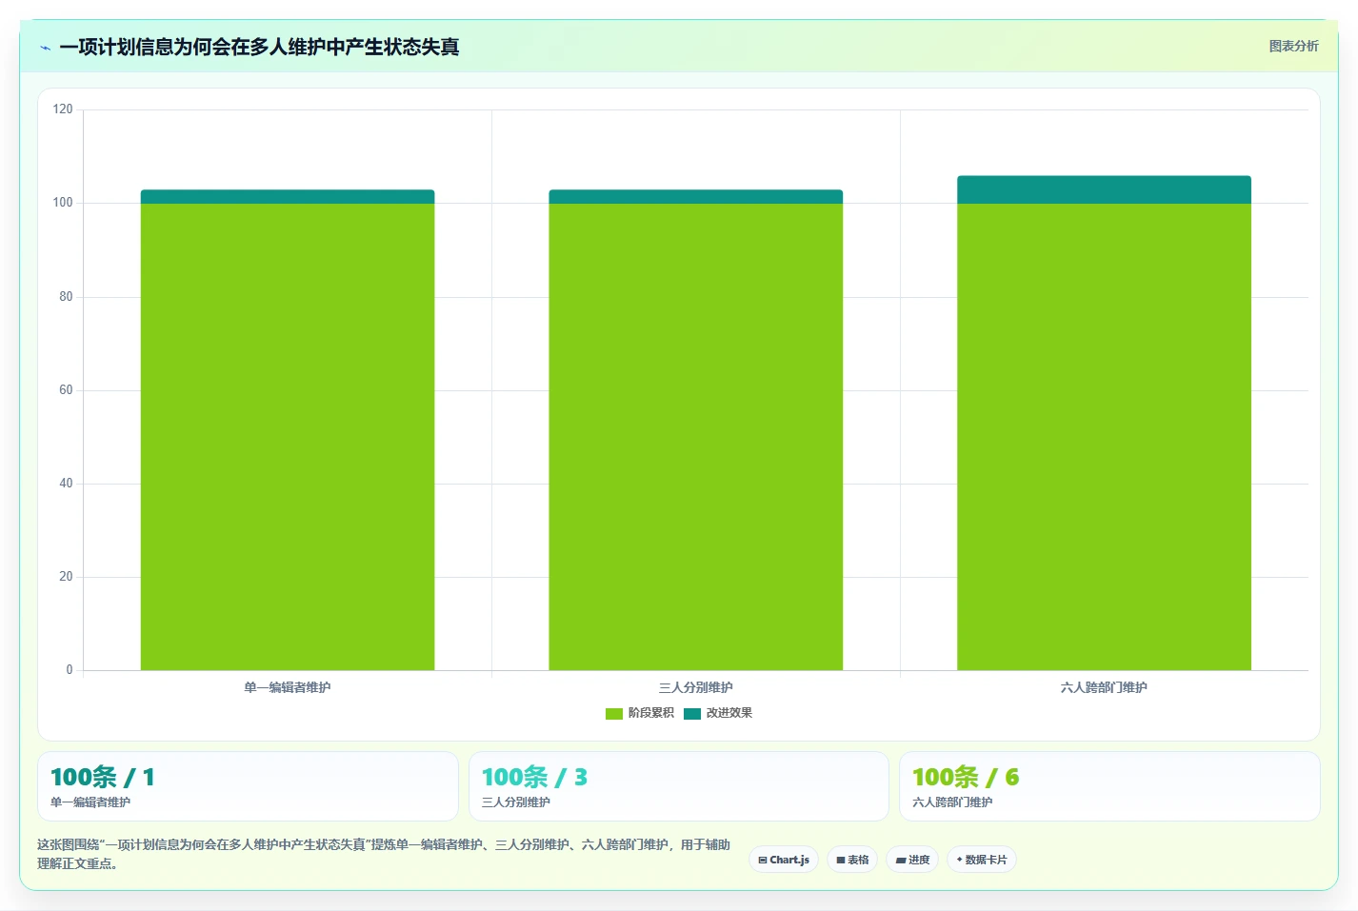This screenshot has height=911, width=1358.
Task: Click the y-axis value 120
Action: click(x=63, y=109)
